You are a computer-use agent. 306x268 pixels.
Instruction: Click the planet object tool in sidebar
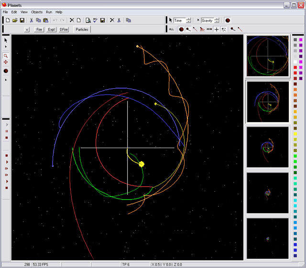click(6, 71)
